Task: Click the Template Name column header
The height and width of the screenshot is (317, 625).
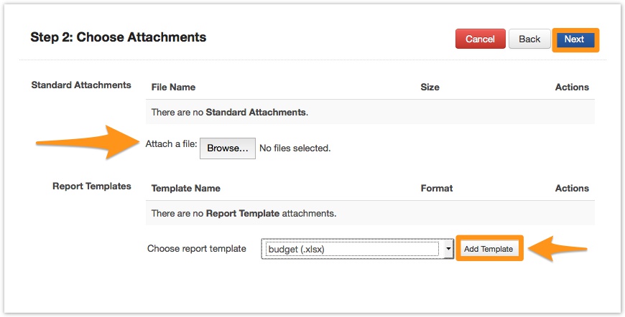Action: tap(185, 189)
